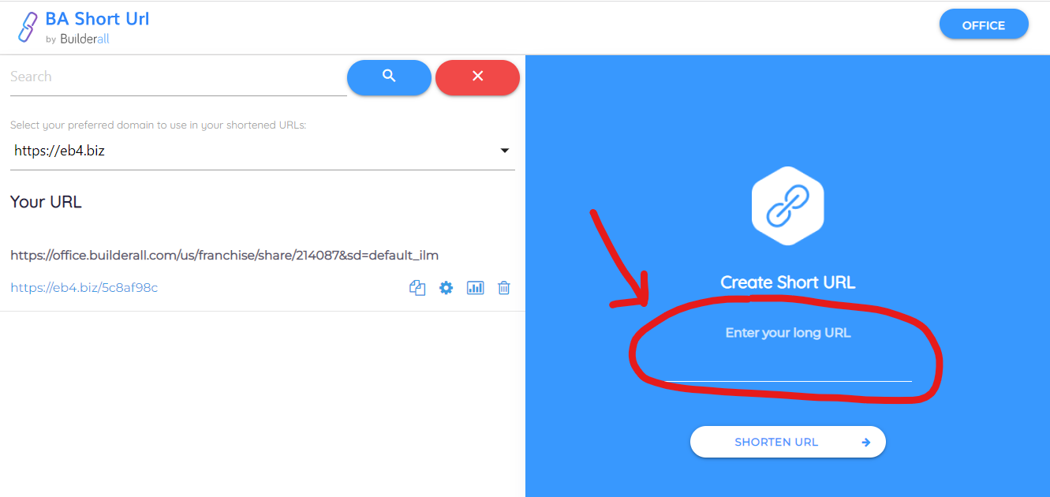Open the https://eb4.biz/5c8af98c short link
This screenshot has width=1050, height=497.
84,288
